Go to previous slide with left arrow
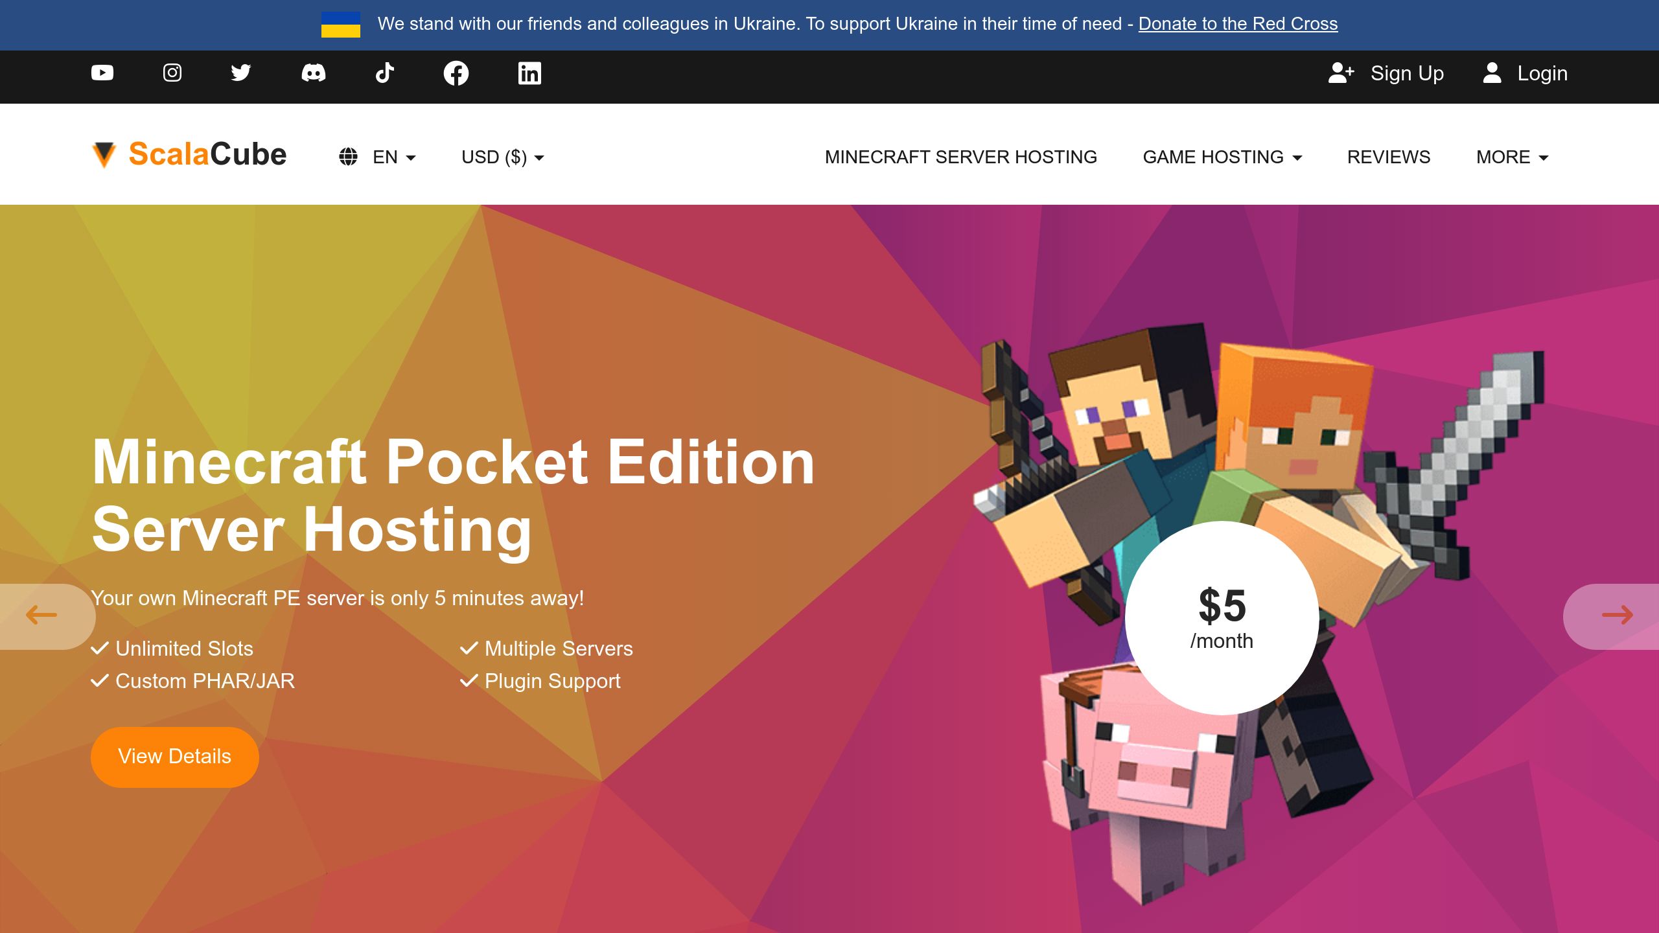This screenshot has width=1659, height=933. 43,616
